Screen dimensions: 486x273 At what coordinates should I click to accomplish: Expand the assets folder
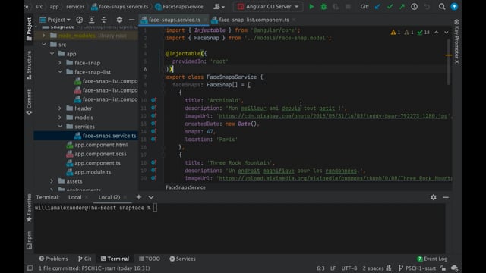[52, 181]
